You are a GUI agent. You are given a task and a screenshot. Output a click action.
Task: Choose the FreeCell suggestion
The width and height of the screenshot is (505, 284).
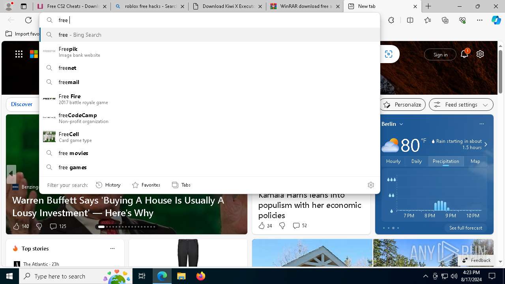pyautogui.click(x=209, y=136)
